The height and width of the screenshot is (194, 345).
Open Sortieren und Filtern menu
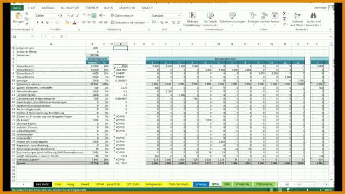[x=297, y=19]
